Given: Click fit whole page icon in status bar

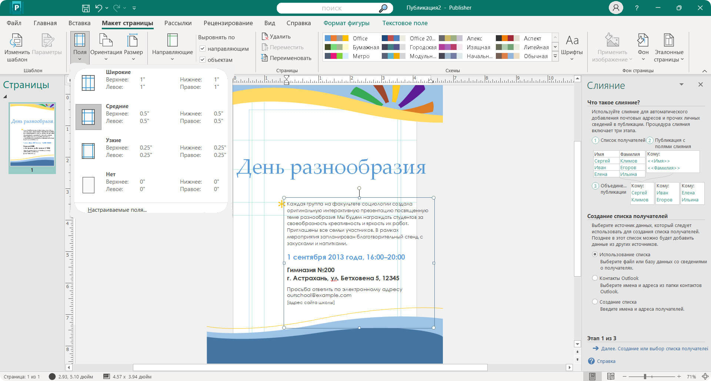Looking at the screenshot, I should 705,377.
